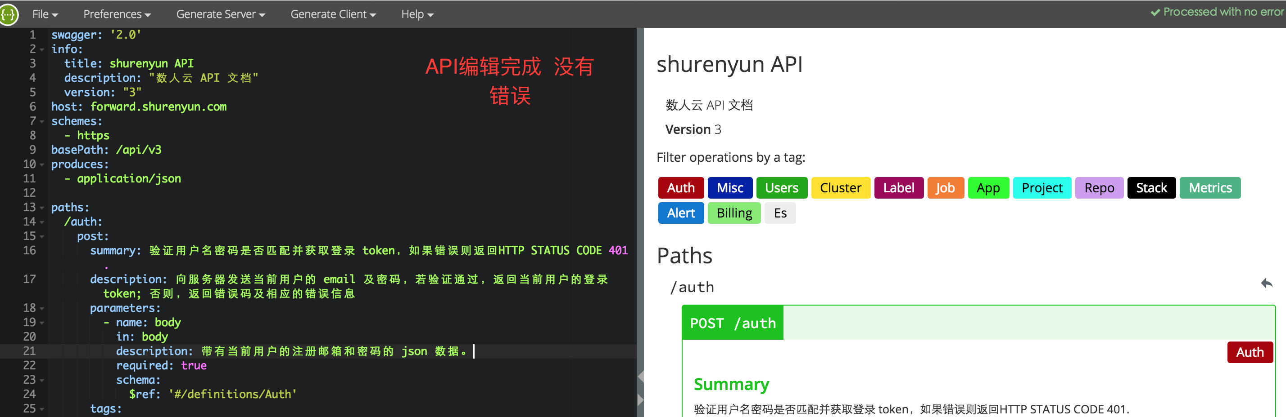This screenshot has width=1286, height=417.
Task: Filter operations by the Stack tag
Action: click(1151, 188)
